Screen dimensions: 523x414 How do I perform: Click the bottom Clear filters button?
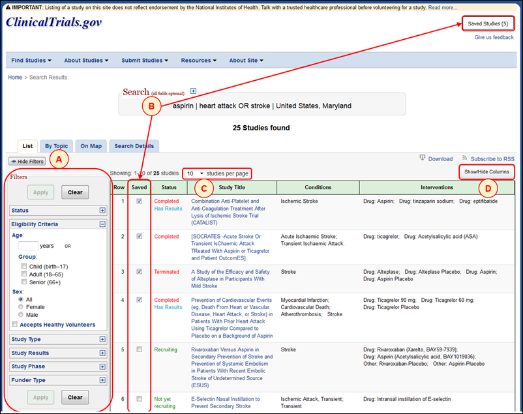(75, 397)
